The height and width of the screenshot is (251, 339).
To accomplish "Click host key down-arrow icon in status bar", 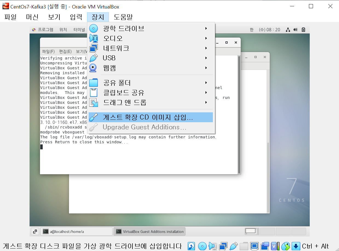I will pos(296,246).
